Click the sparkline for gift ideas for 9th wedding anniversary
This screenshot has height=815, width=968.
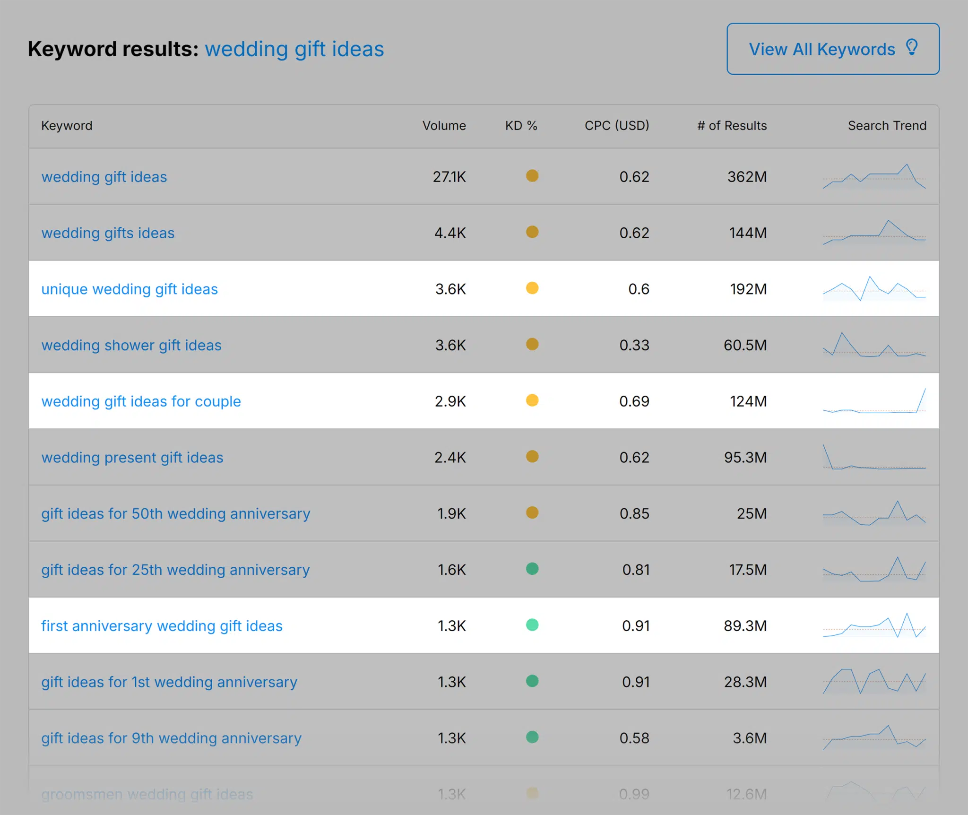(873, 738)
